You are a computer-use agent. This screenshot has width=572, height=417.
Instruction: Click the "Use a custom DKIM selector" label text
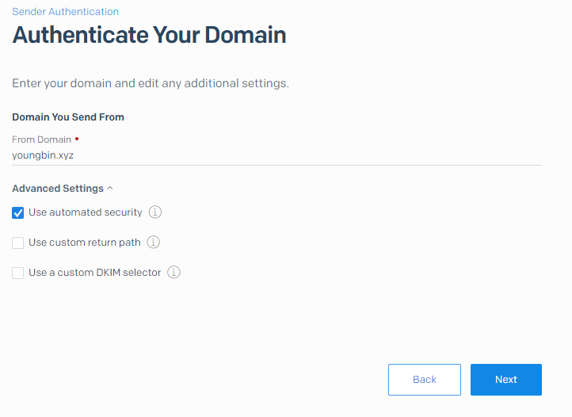[x=94, y=273]
